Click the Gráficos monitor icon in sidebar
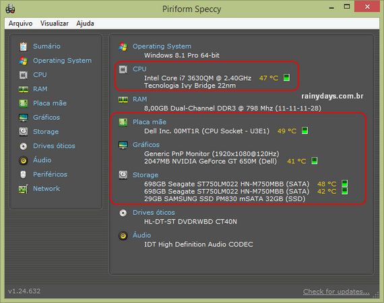Viewport: 384px width, 303px height. (x=24, y=117)
